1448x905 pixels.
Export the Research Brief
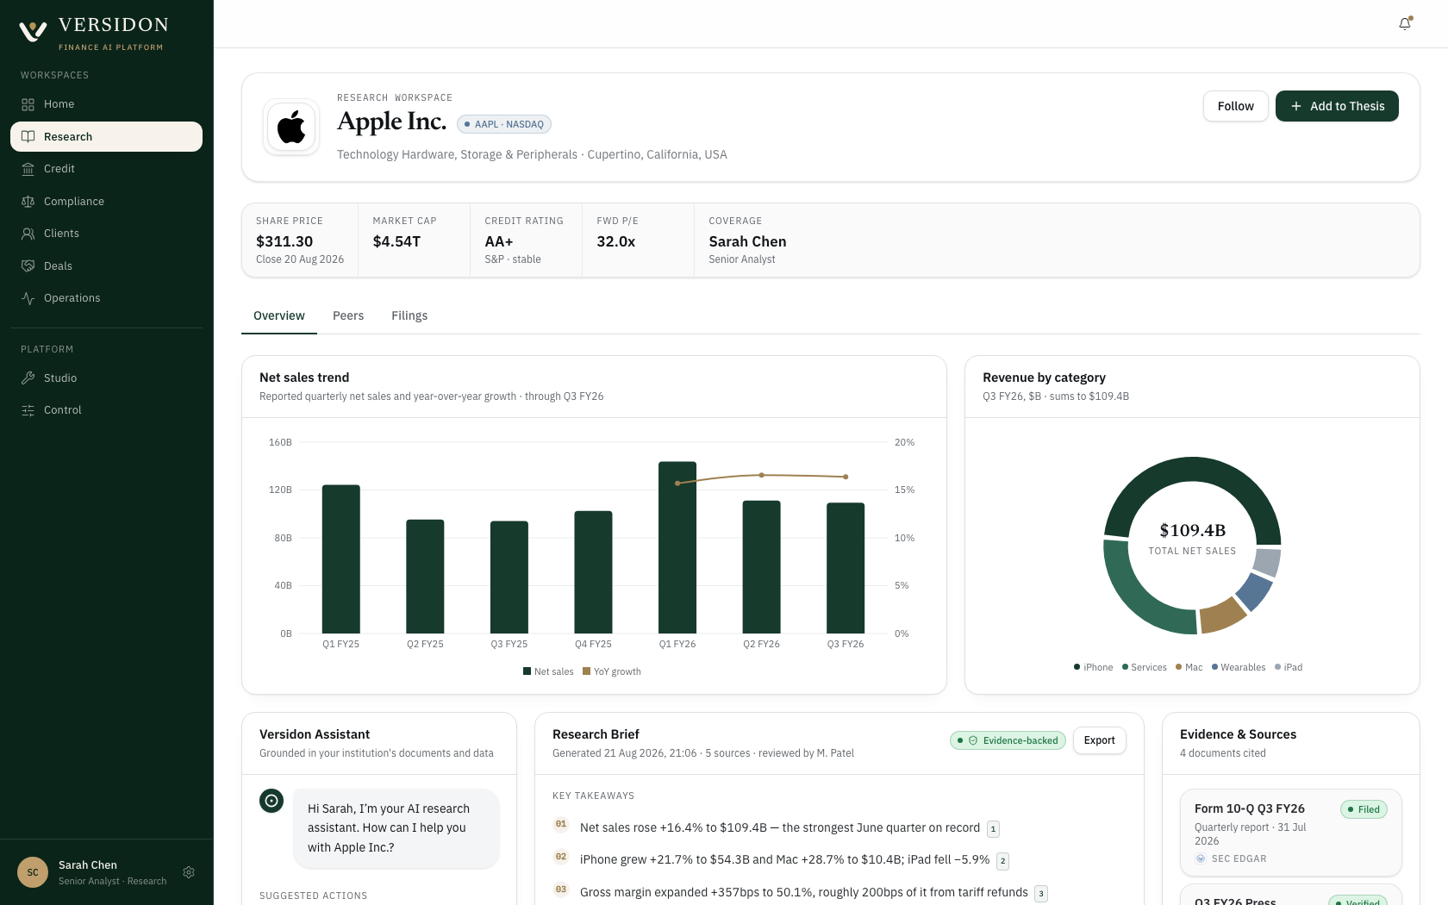(x=1099, y=740)
